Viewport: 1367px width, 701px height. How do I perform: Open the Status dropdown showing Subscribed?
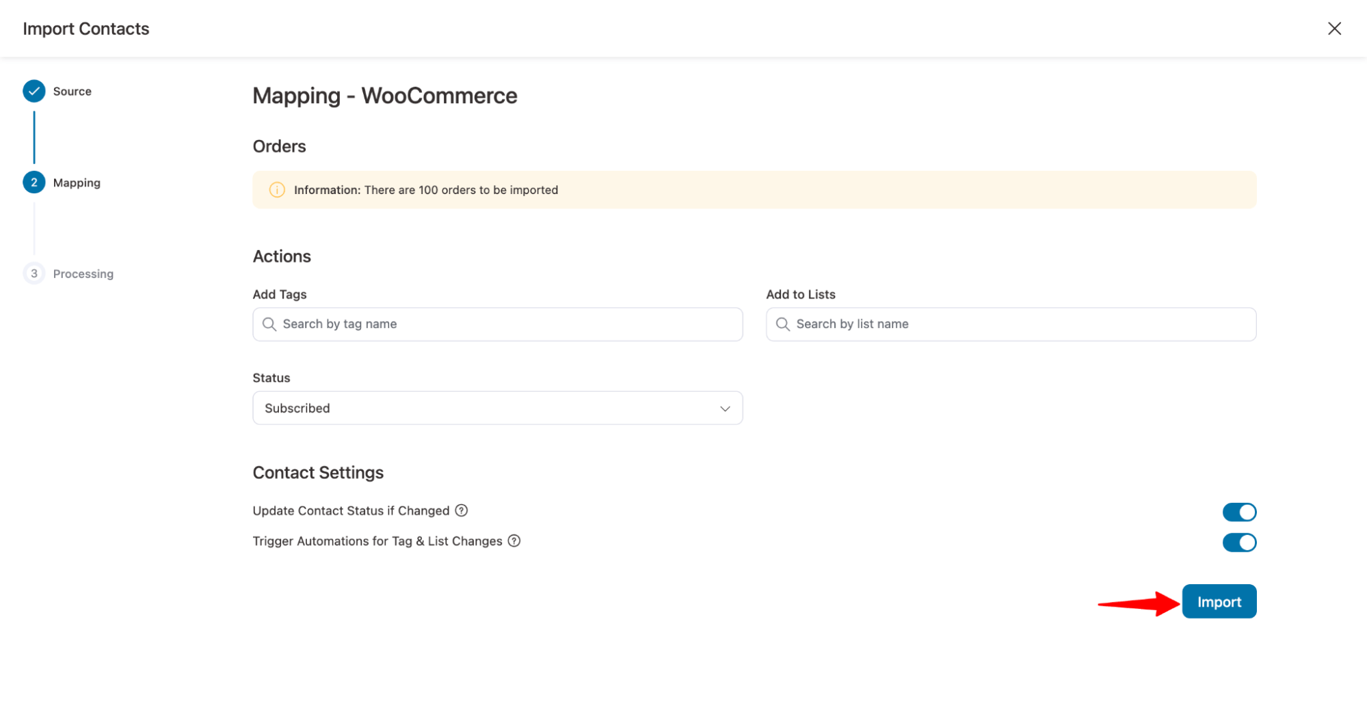click(x=497, y=408)
